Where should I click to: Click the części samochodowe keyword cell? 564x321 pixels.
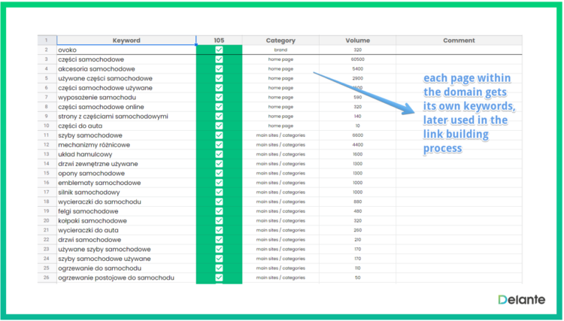pos(126,59)
